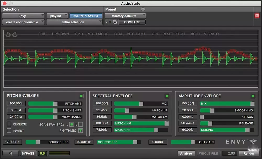The image size is (262, 159).
Task: Open the entire selection dropdown
Action: click(74, 22)
